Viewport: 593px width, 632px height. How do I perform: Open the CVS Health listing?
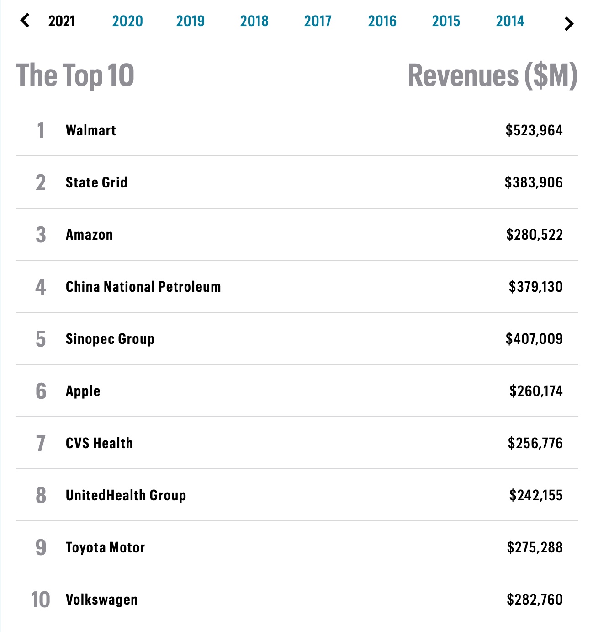click(99, 443)
